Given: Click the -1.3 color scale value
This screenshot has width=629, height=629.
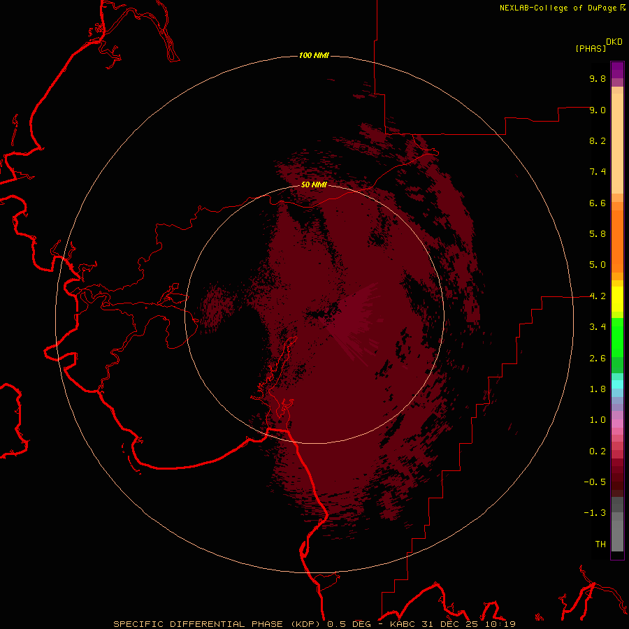Looking at the screenshot, I should coord(595,513).
